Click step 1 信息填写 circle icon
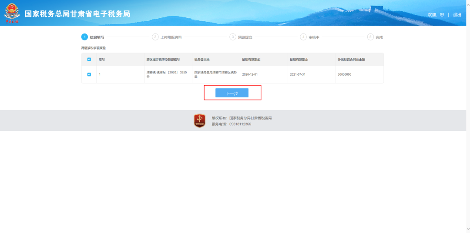The height and width of the screenshot is (233, 470). coord(85,37)
